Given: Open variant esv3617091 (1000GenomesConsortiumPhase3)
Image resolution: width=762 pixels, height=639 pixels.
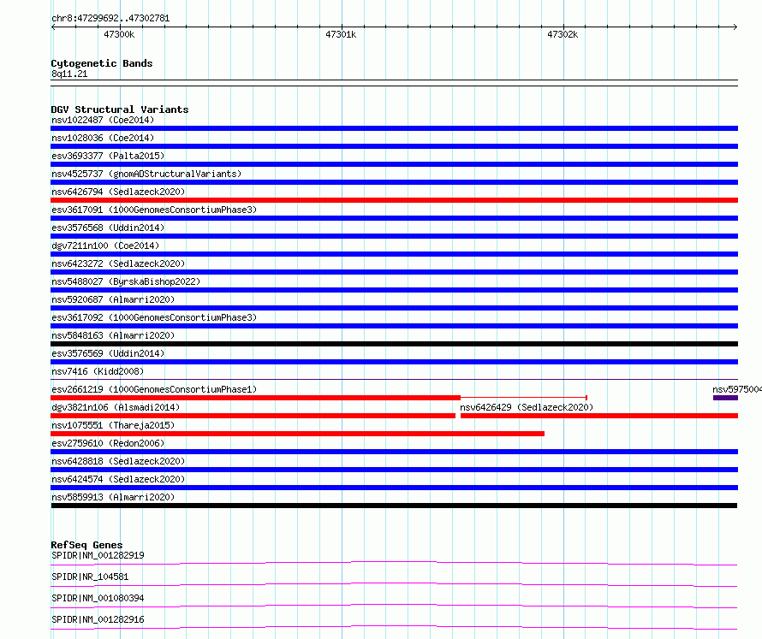Looking at the screenshot, I should (x=154, y=210).
